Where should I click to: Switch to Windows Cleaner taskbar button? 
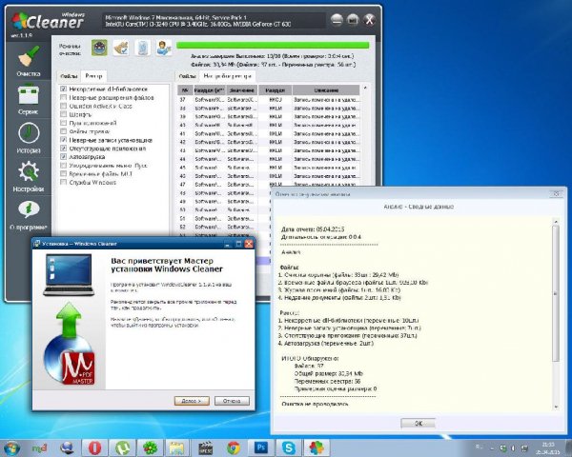[x=317, y=447]
